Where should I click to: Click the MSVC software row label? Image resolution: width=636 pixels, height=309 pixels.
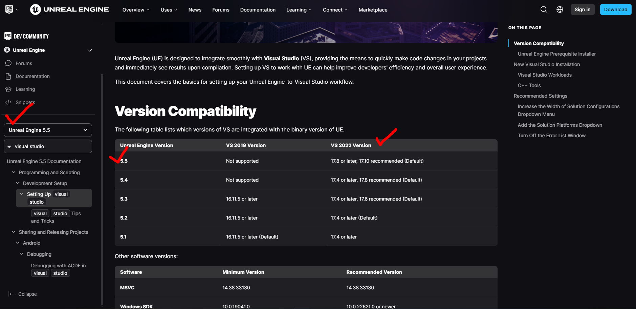(127, 288)
